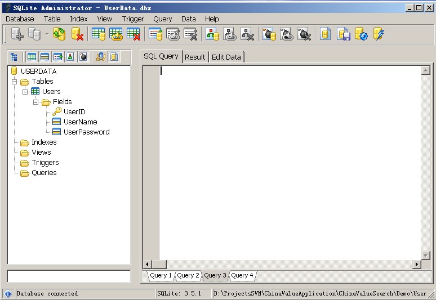
Task: Toggle views filter in left panel
Action: [x=70, y=57]
